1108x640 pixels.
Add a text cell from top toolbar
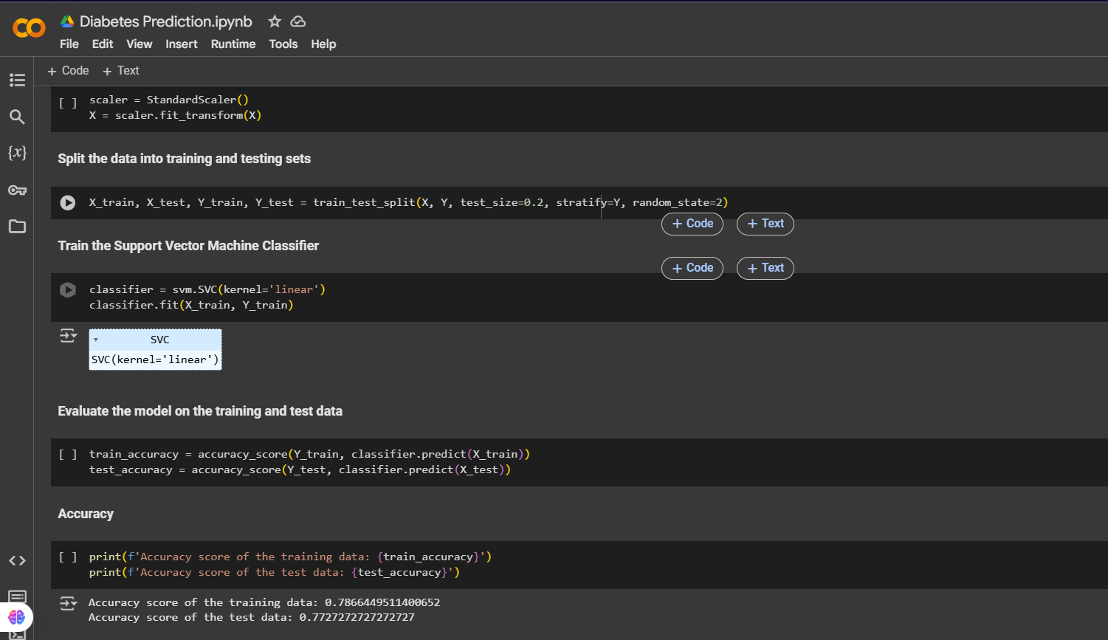(x=121, y=71)
